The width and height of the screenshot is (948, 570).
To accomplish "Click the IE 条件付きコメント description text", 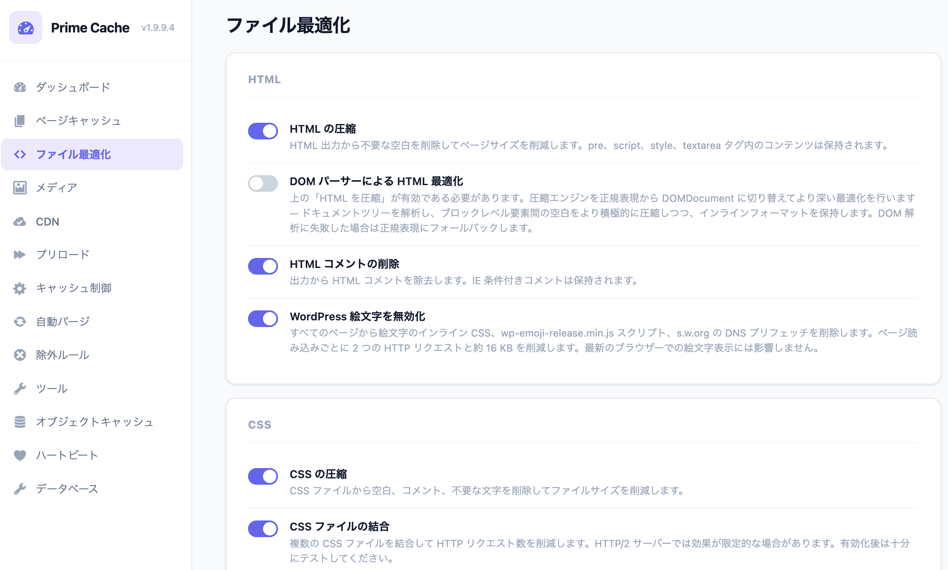I will (x=465, y=280).
